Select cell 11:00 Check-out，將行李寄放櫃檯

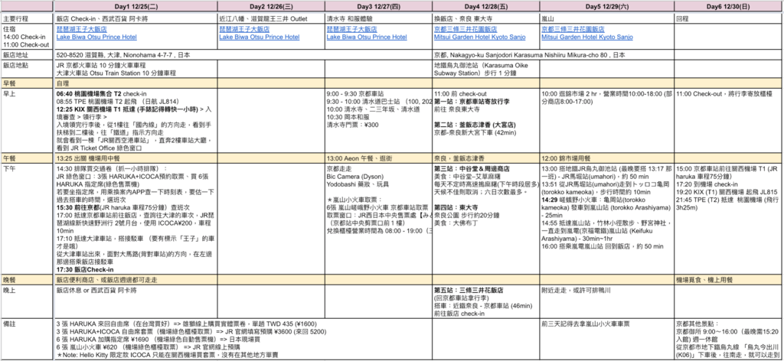pyautogui.click(x=729, y=120)
